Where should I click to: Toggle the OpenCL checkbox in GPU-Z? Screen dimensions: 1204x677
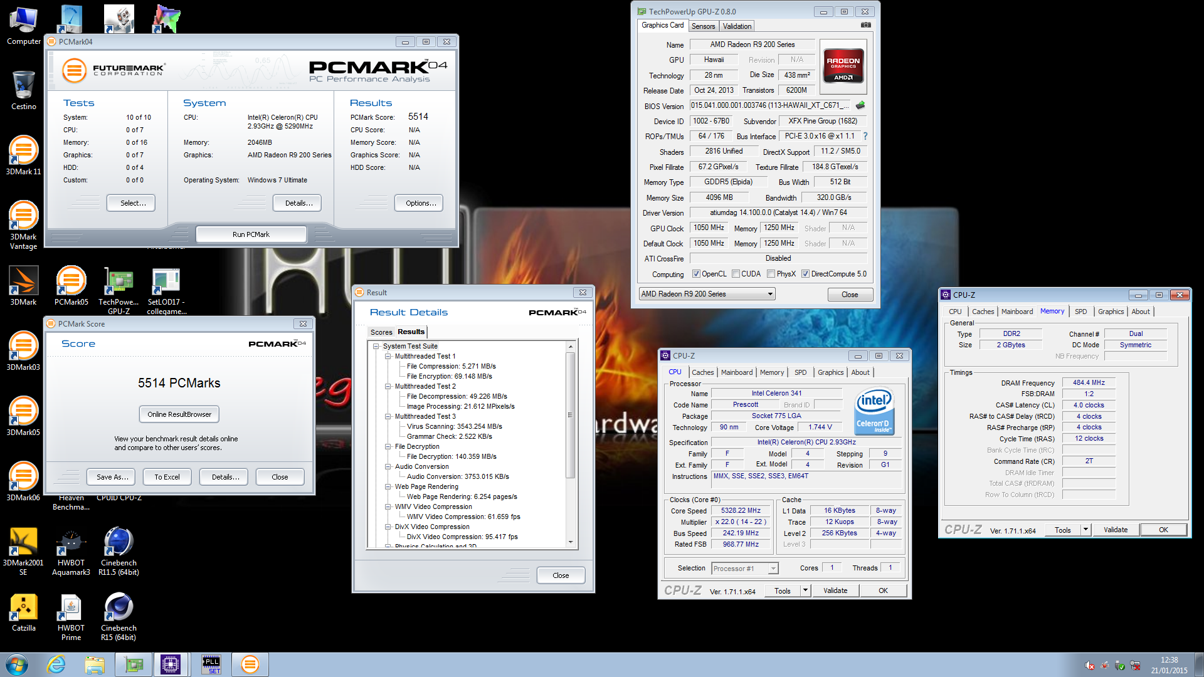click(x=696, y=274)
